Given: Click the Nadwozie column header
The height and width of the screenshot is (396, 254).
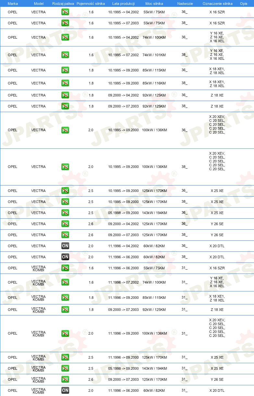Looking at the screenshot, I should coord(185,4).
